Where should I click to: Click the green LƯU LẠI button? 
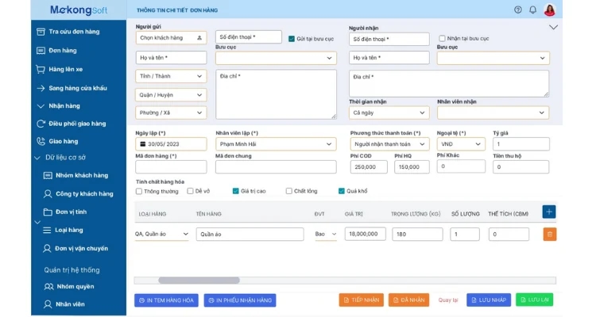(x=535, y=300)
